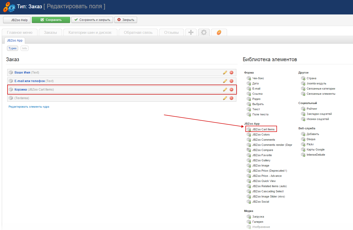Add the E-mail form element
The image size is (353, 230).
point(256,89)
